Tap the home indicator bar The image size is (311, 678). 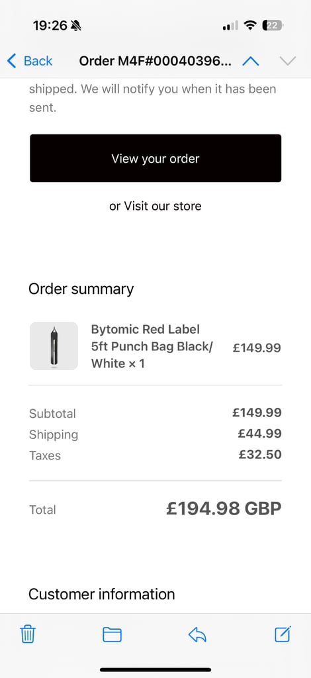coord(155,670)
